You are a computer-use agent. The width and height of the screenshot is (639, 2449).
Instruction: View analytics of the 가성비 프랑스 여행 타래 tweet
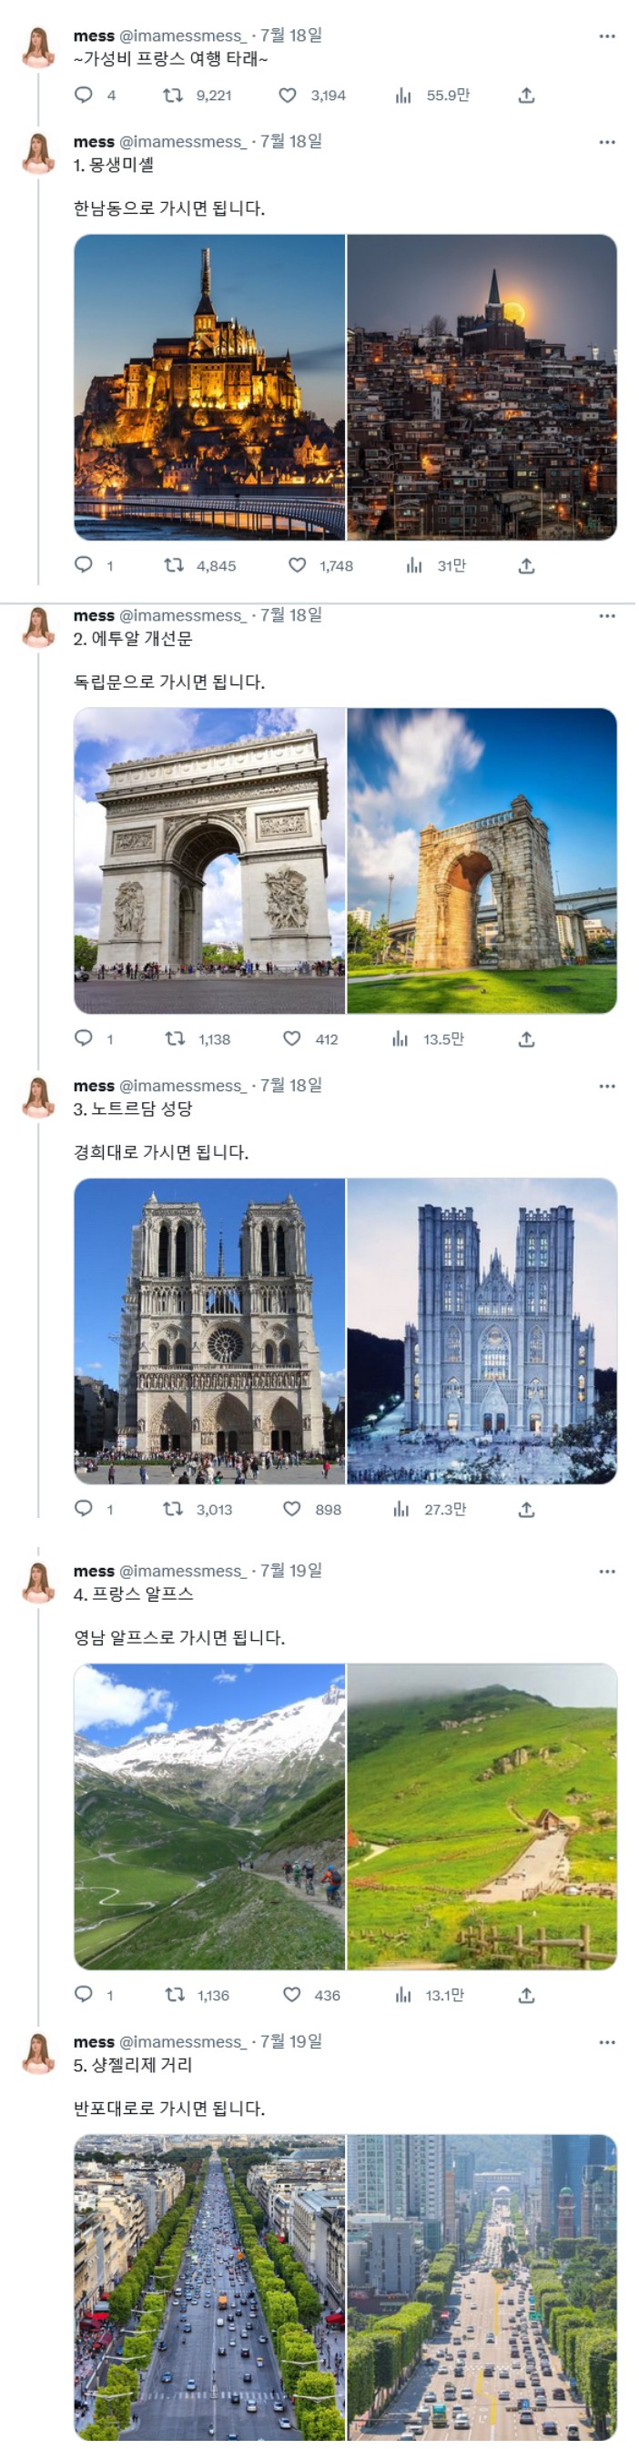click(x=403, y=94)
